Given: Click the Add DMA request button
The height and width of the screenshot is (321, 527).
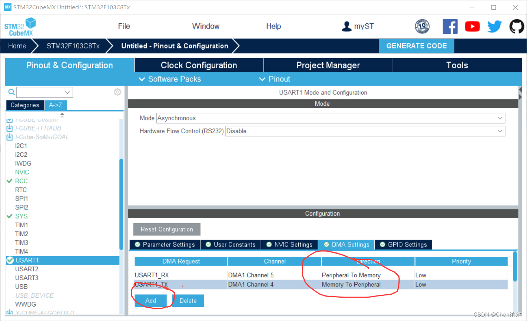Looking at the screenshot, I should tap(150, 301).
